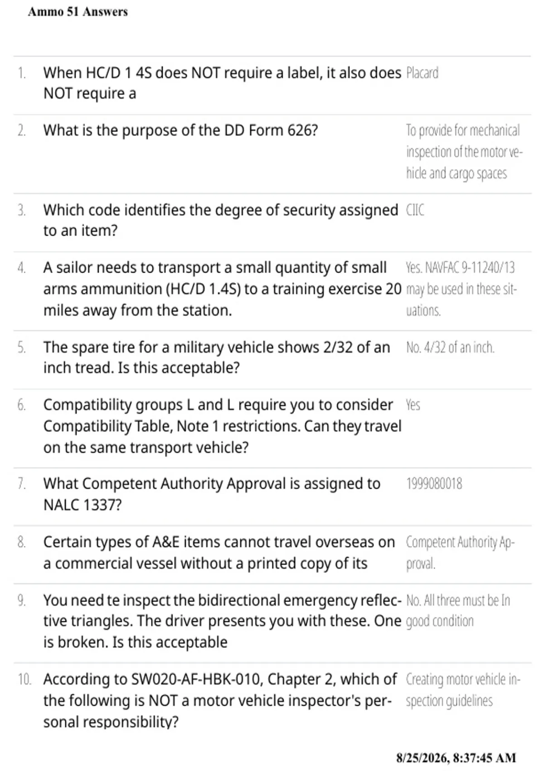Viewport: 544px width, 771px height.
Task: Select the Compatibility groups L and L question
Action: pos(222,426)
